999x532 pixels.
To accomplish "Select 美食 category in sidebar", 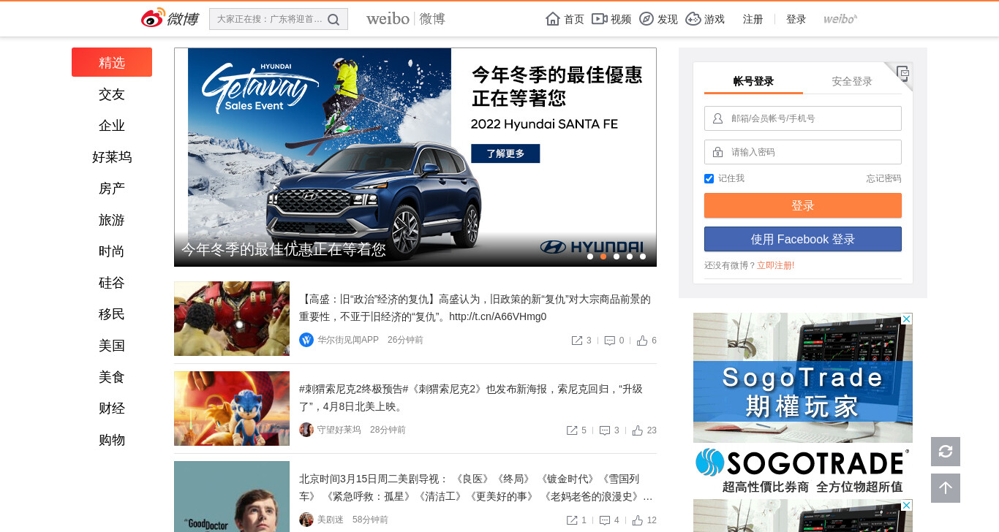I will click(x=112, y=377).
